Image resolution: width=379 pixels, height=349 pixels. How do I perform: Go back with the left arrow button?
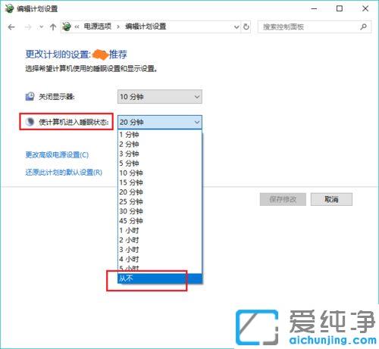(x=11, y=26)
